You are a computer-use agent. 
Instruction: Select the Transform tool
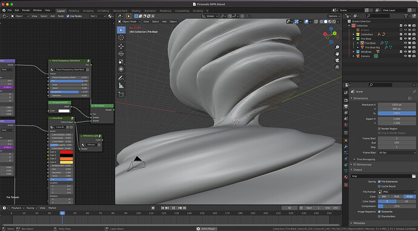(121, 69)
